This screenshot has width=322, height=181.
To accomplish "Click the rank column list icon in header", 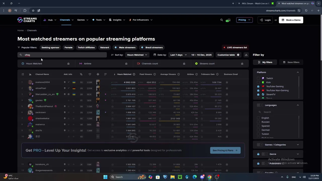I will click(23, 74).
